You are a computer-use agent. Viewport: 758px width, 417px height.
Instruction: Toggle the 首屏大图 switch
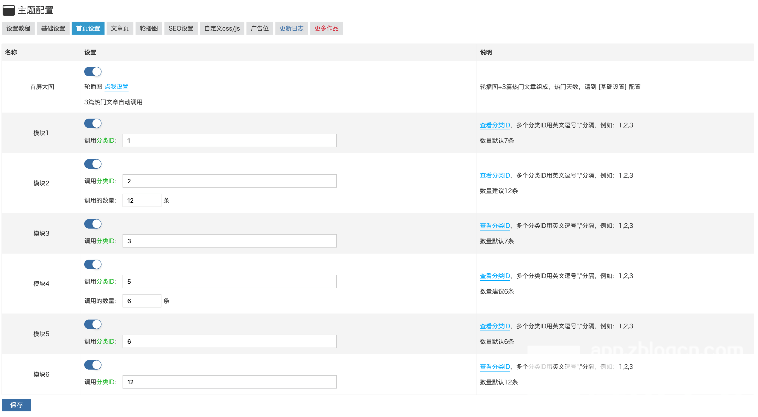(93, 72)
